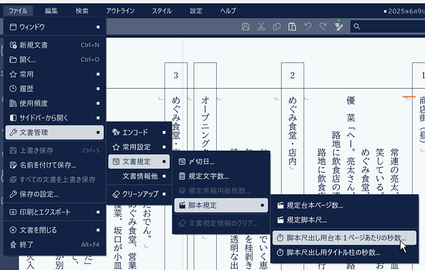Expand the 履歴 submenu
Viewport: 425px width, 270px height.
point(55,89)
